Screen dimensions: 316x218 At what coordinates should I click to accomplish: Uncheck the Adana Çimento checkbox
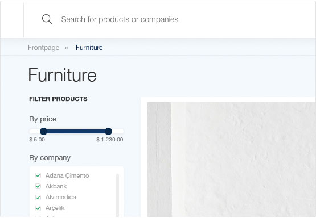[x=38, y=175]
